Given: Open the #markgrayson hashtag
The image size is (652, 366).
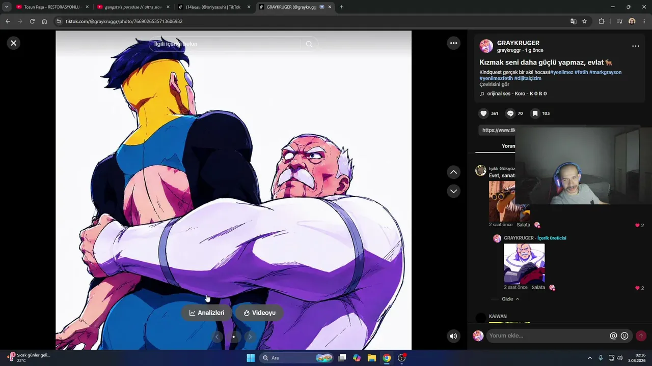Looking at the screenshot, I should (x=605, y=72).
